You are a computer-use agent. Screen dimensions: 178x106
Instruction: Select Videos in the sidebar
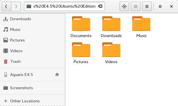tap(32, 51)
